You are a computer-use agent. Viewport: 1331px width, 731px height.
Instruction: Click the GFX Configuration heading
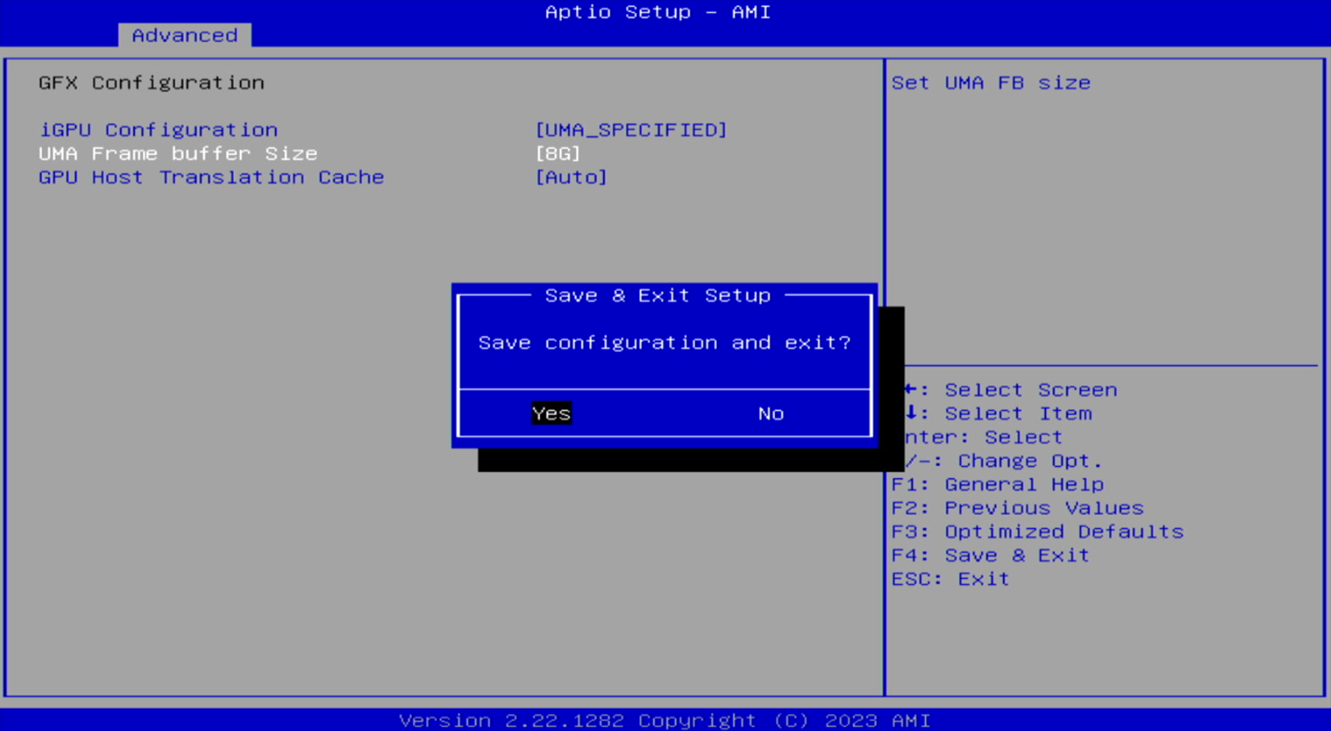[151, 82]
